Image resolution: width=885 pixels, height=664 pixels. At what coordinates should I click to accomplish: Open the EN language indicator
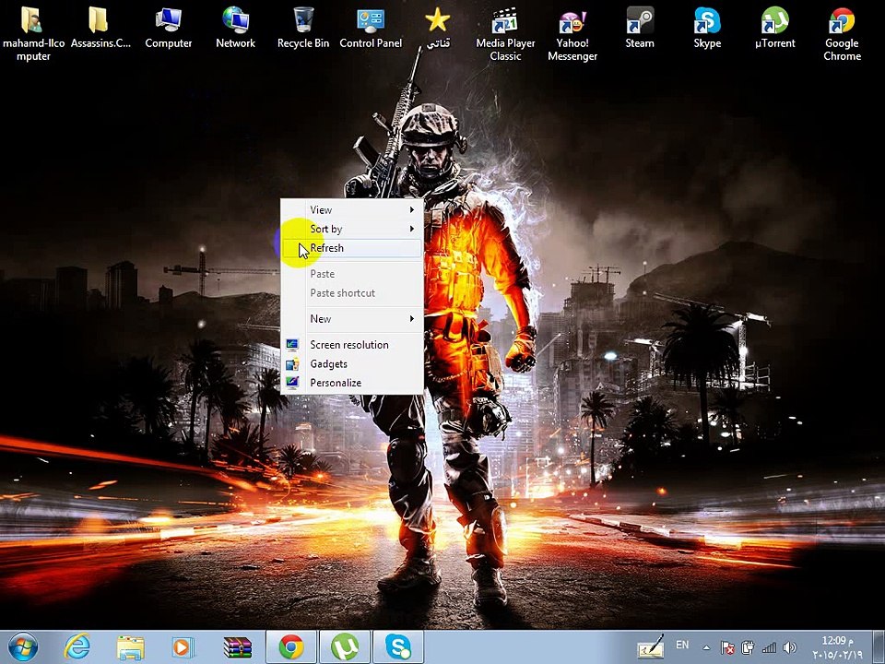tap(682, 645)
